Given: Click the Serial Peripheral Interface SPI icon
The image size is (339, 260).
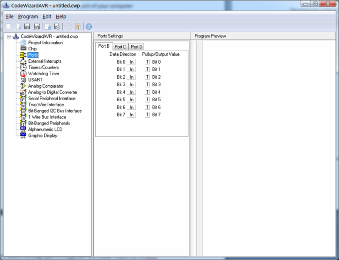Looking at the screenshot, I should 23,99.
